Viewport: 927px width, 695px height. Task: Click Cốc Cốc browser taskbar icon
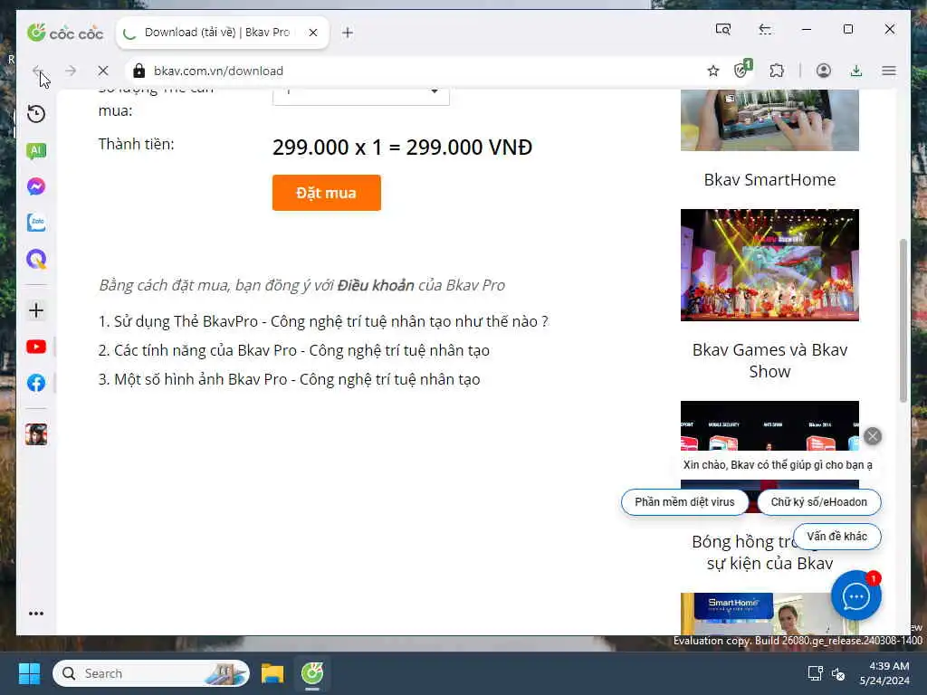pyautogui.click(x=312, y=673)
